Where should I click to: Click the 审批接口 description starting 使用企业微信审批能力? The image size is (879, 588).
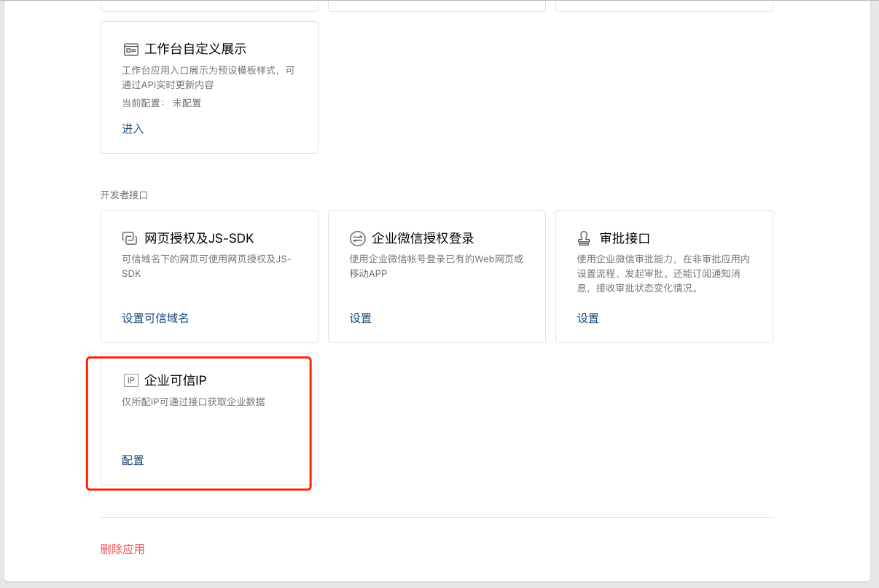coord(664,273)
